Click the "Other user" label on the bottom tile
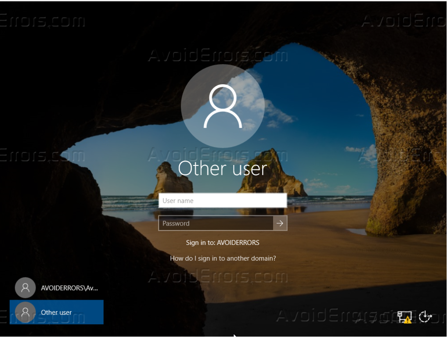Viewport: 447px width, 337px height. tap(56, 312)
